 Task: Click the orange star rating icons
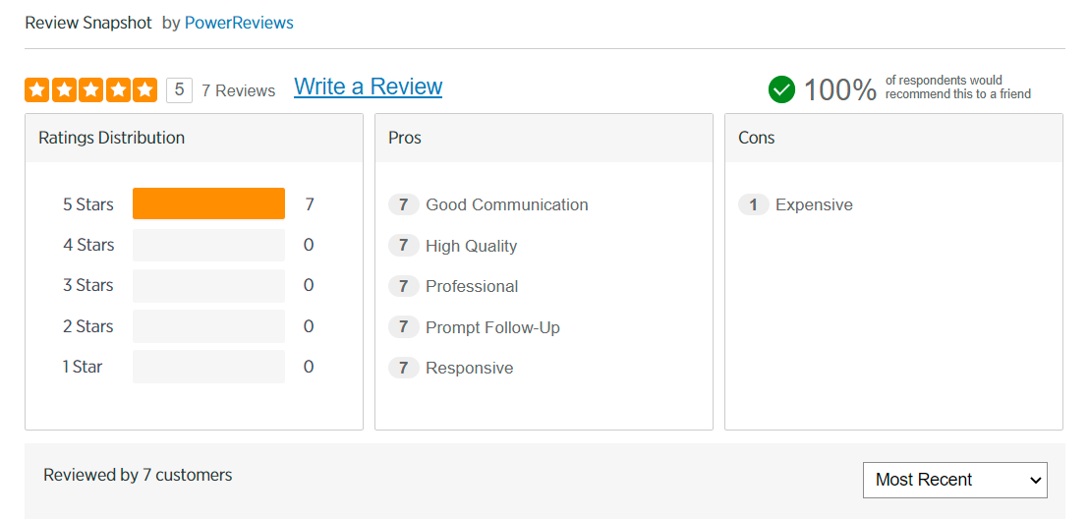click(x=90, y=90)
